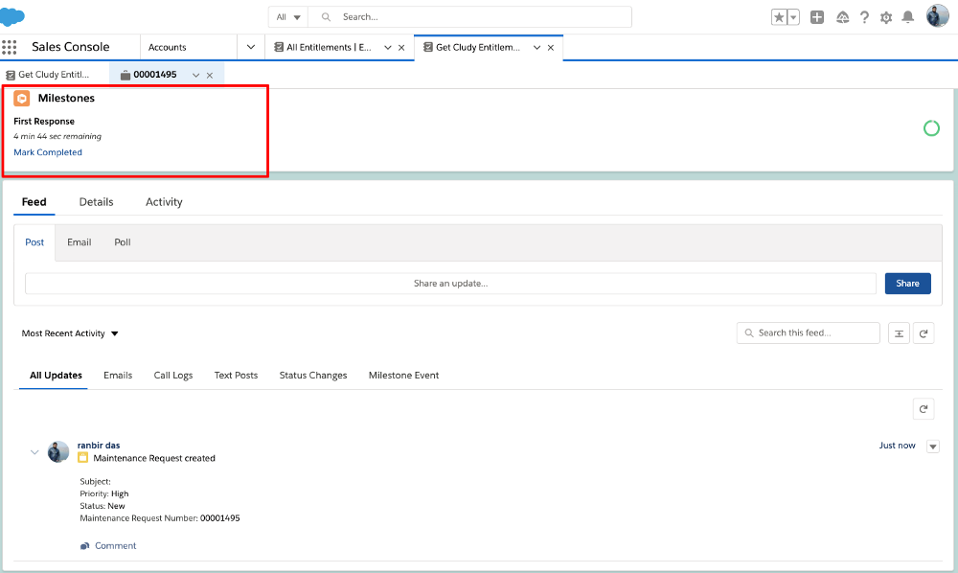Close the Get Cludy Entitlement workspace tab
The height and width of the screenshot is (573, 958).
[x=551, y=48]
